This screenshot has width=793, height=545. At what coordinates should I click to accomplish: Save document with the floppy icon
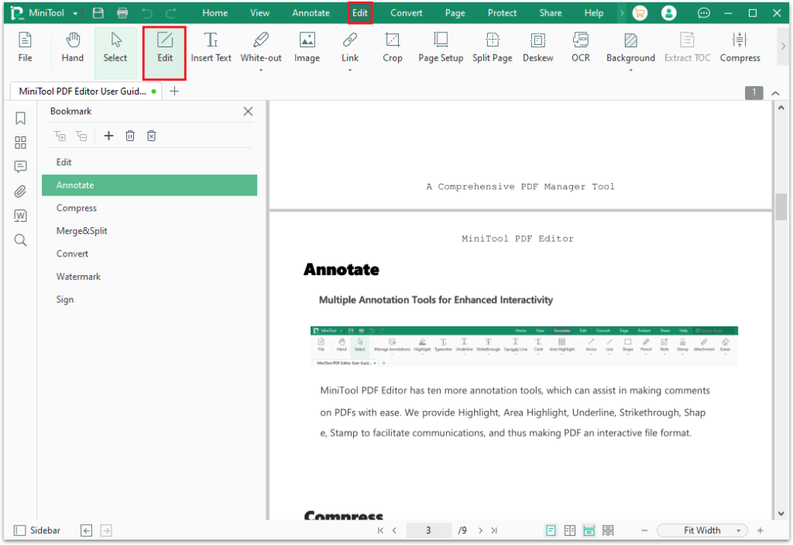(98, 13)
